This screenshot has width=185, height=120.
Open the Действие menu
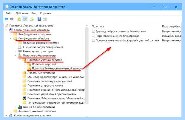(22, 13)
